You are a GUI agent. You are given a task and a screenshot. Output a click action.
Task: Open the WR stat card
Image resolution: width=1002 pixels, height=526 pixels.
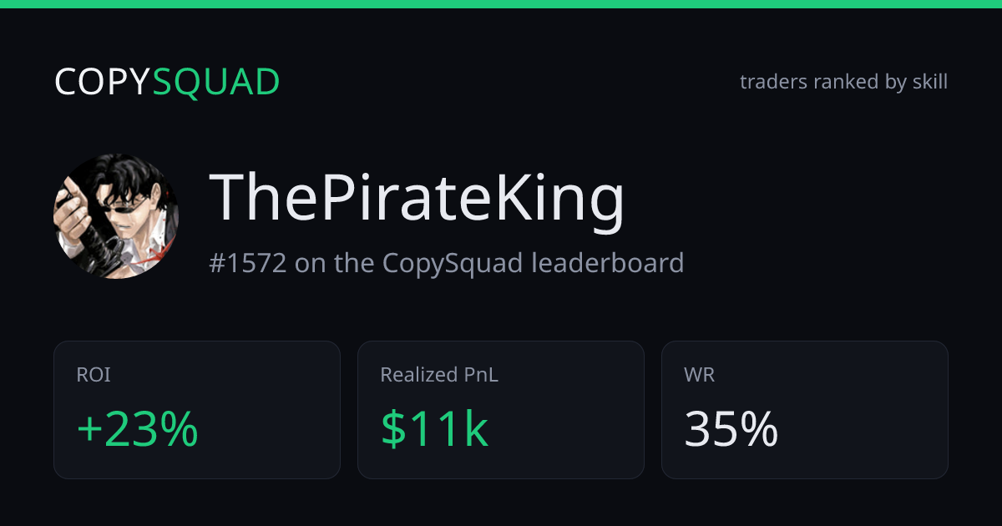point(805,410)
